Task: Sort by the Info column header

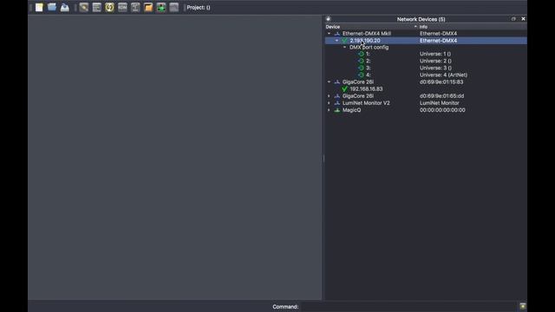Action: (473, 27)
